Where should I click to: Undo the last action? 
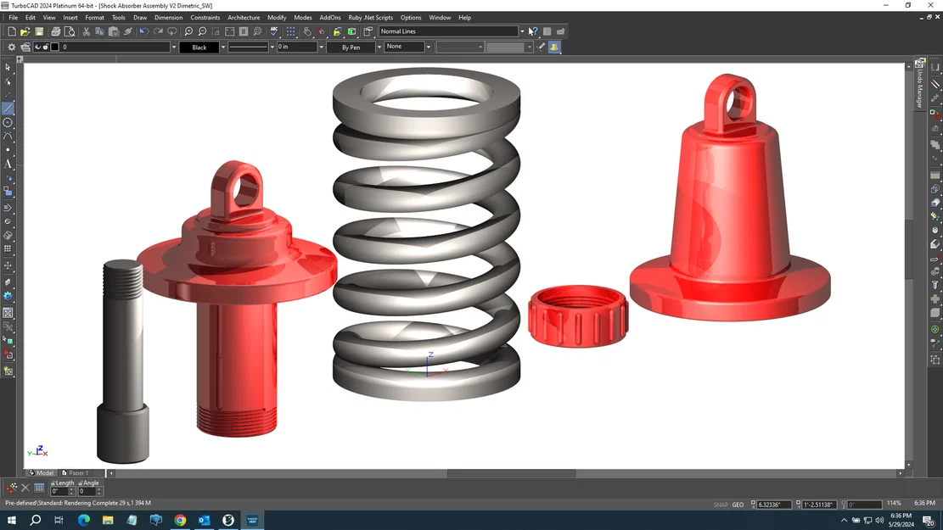tap(143, 31)
